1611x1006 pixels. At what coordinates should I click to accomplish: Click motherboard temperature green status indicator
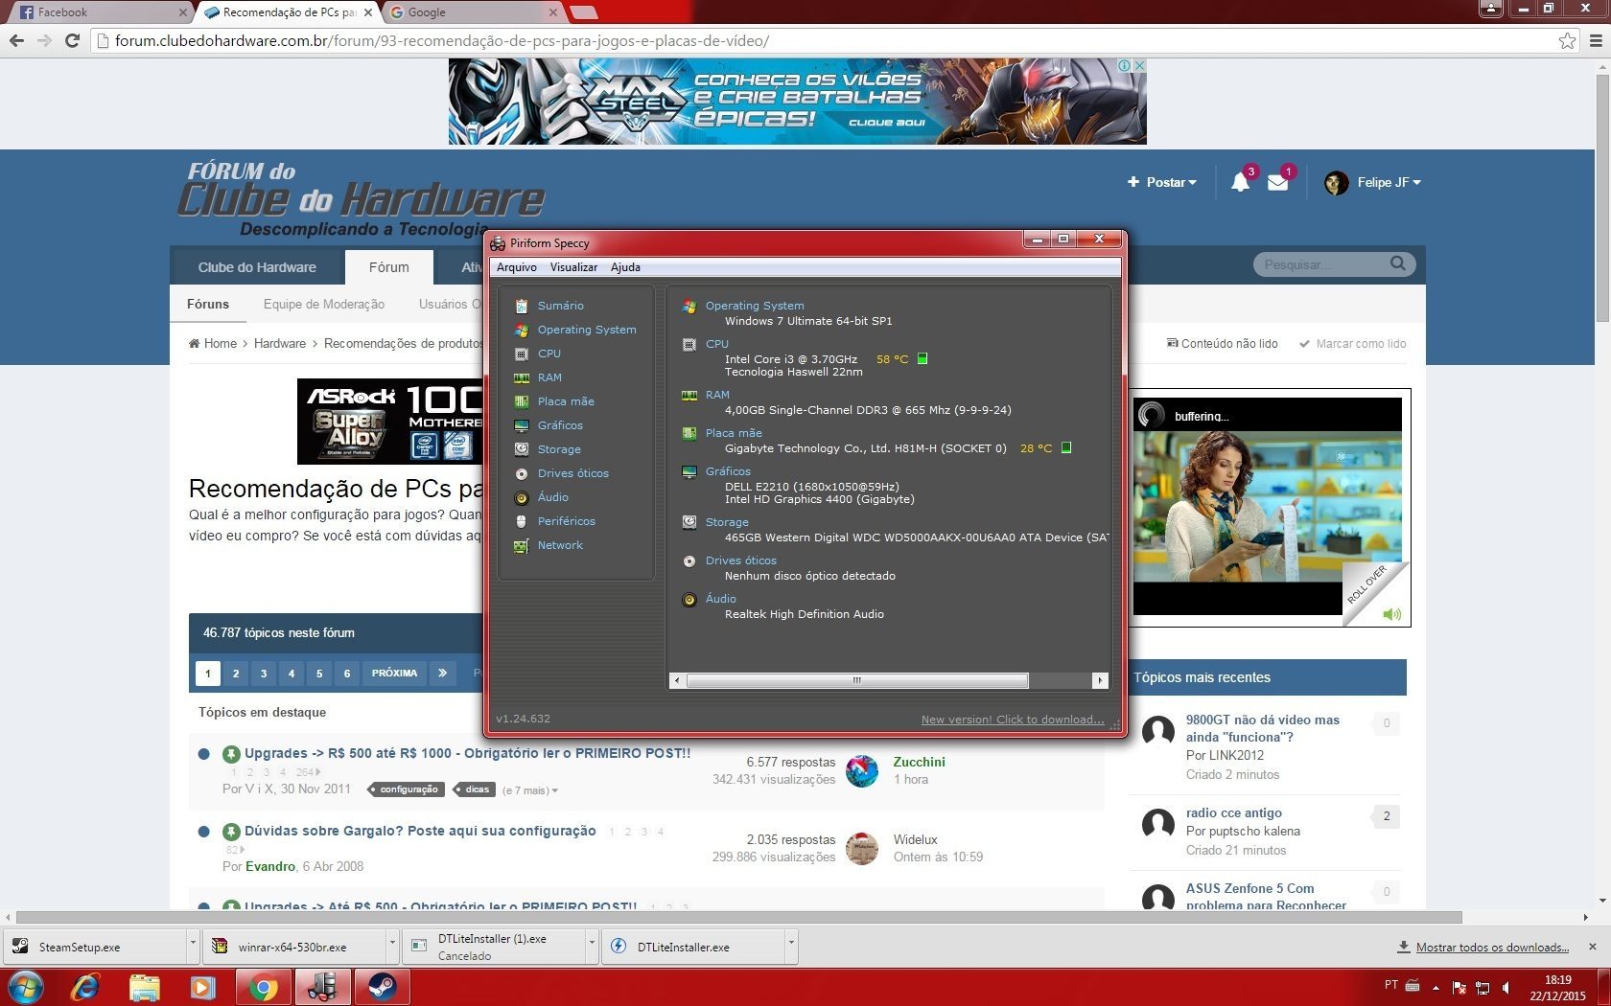[x=1066, y=447]
